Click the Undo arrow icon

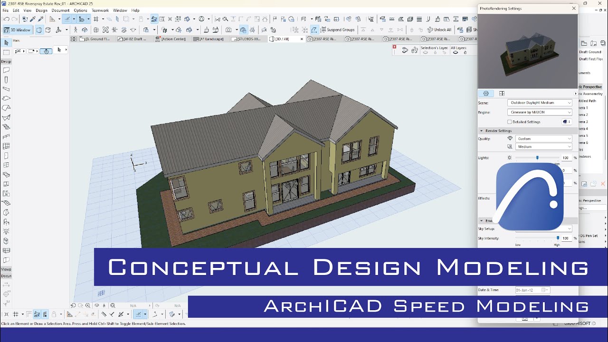pyautogui.click(x=6, y=19)
